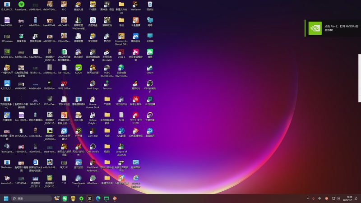Open the CapCut 剪映 taskbar icon
The image size is (361, 203).
[90, 198]
